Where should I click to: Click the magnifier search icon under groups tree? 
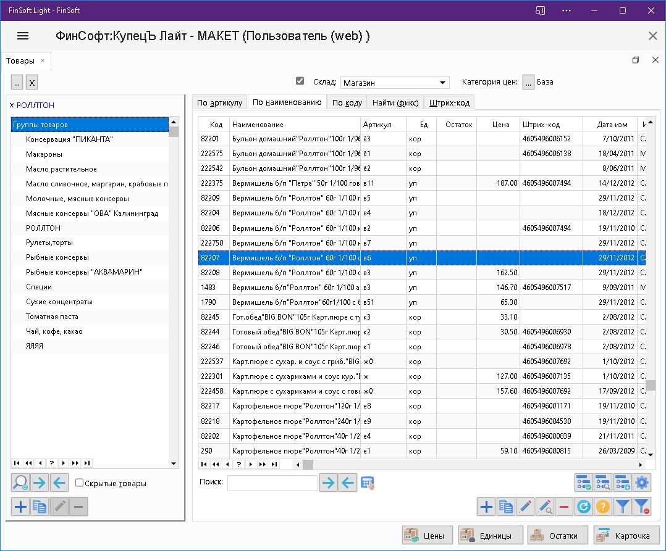point(20,483)
